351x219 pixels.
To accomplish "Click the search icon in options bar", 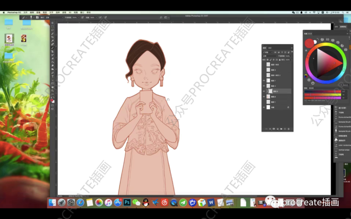I will [x=161, y=17].
